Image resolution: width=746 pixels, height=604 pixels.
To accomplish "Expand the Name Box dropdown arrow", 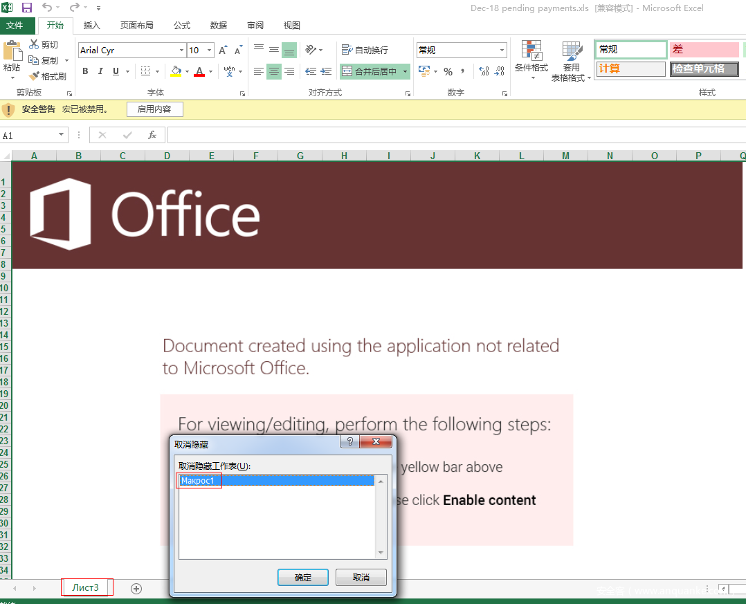I will pos(61,135).
